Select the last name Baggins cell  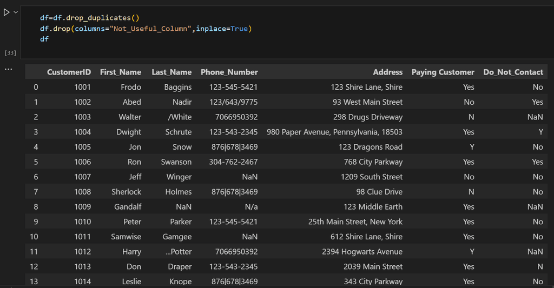click(x=177, y=87)
